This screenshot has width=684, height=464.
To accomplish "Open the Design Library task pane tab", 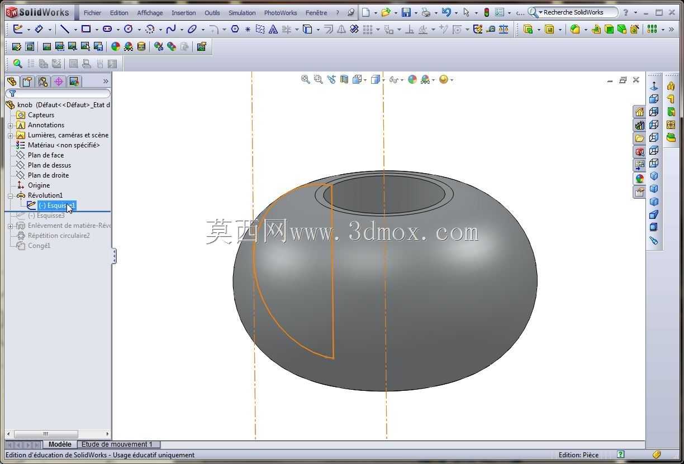I will click(639, 125).
